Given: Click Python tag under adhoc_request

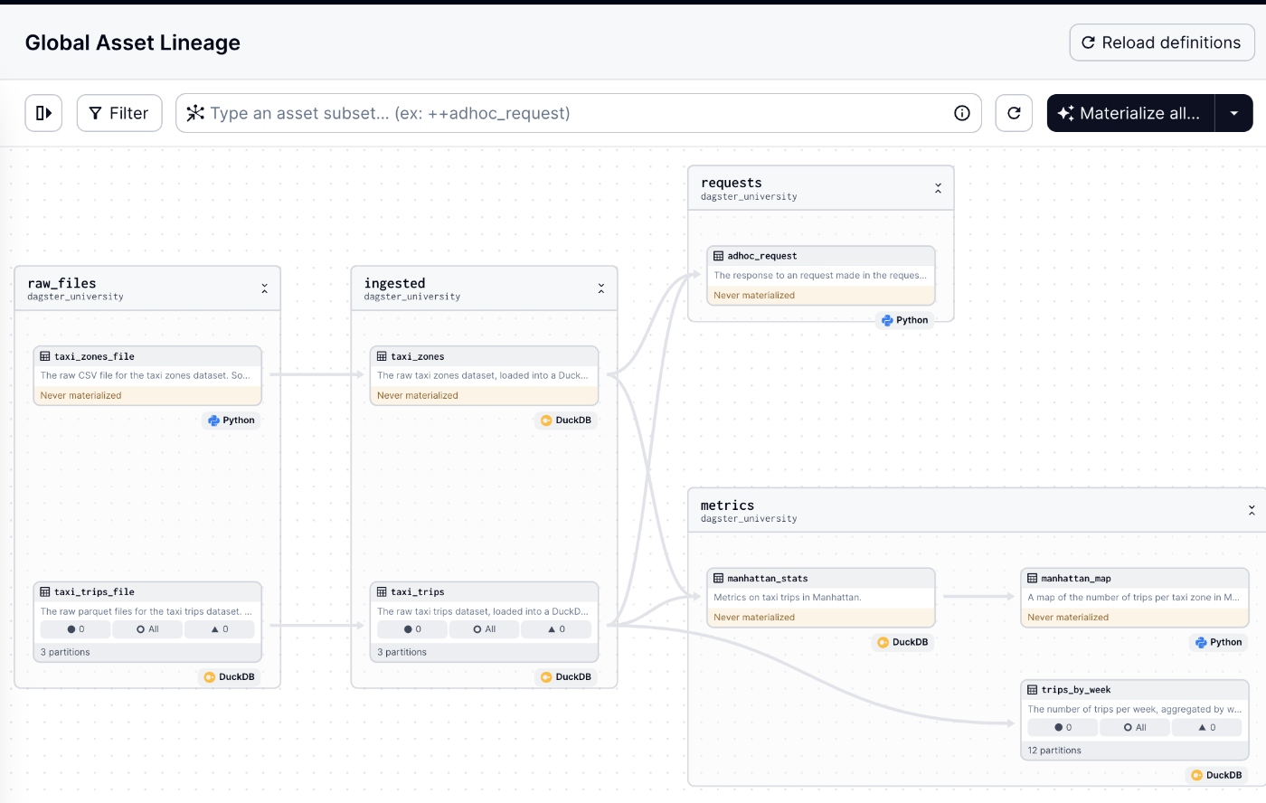Looking at the screenshot, I should point(905,320).
